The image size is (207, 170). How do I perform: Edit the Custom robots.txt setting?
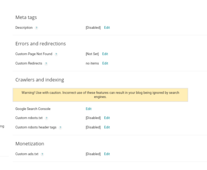point(107,118)
